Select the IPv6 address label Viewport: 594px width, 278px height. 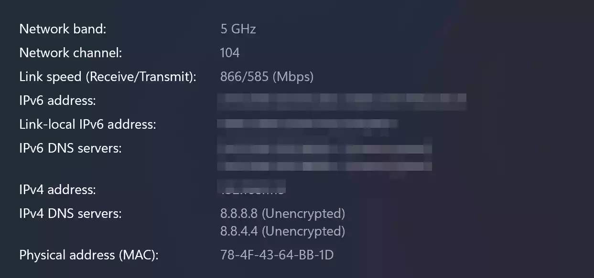click(57, 100)
